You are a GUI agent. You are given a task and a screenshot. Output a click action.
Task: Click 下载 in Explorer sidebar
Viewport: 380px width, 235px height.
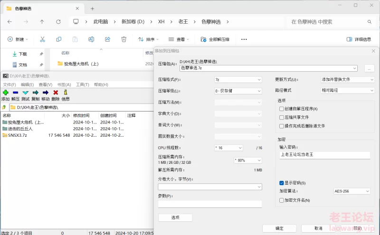click(23, 54)
